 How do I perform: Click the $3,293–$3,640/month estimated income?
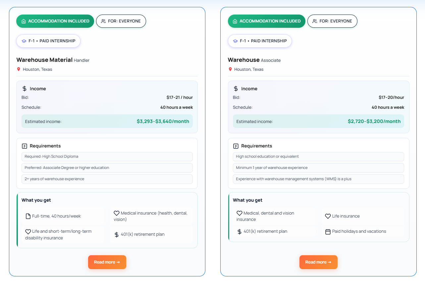point(163,121)
